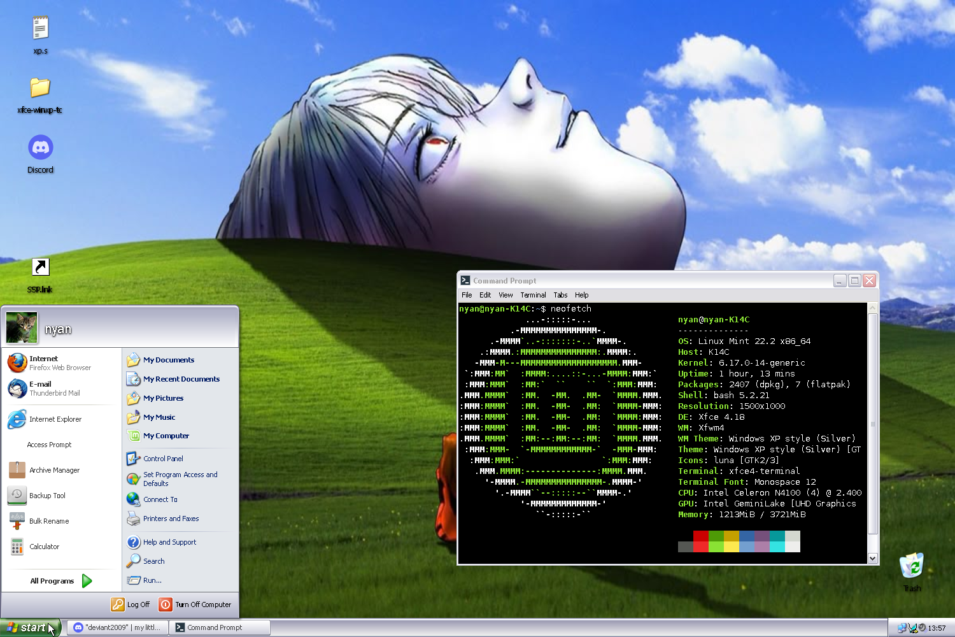The width and height of the screenshot is (955, 637).
Task: Click the "Terminal Font: Monospace 12" line
Action: click(747, 482)
